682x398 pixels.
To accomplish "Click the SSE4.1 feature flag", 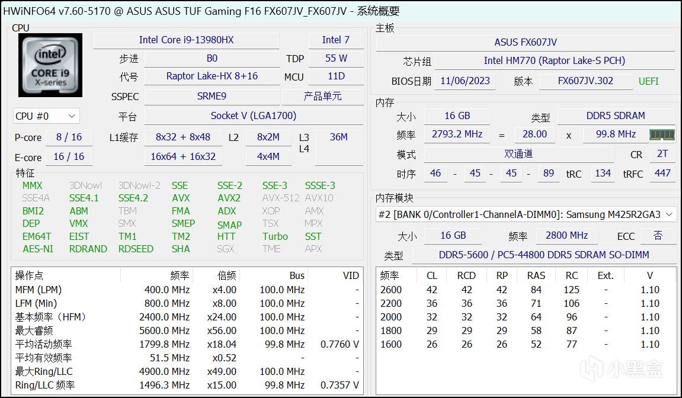I will (84, 198).
